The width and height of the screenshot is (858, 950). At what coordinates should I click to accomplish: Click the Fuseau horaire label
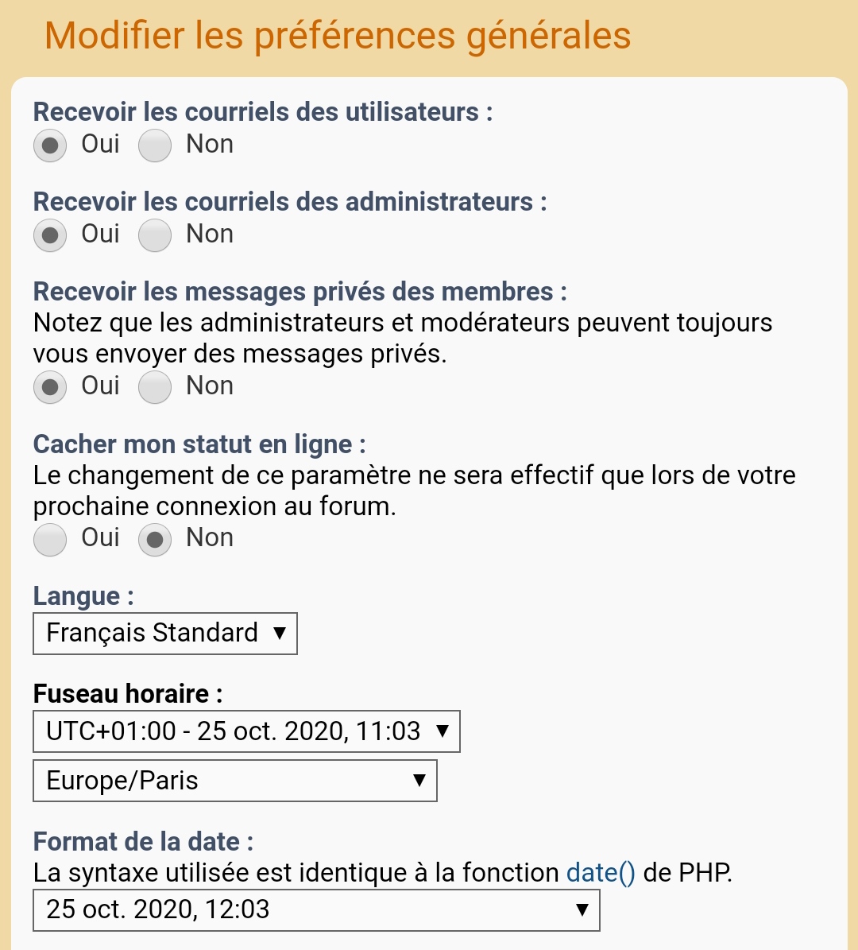click(128, 694)
